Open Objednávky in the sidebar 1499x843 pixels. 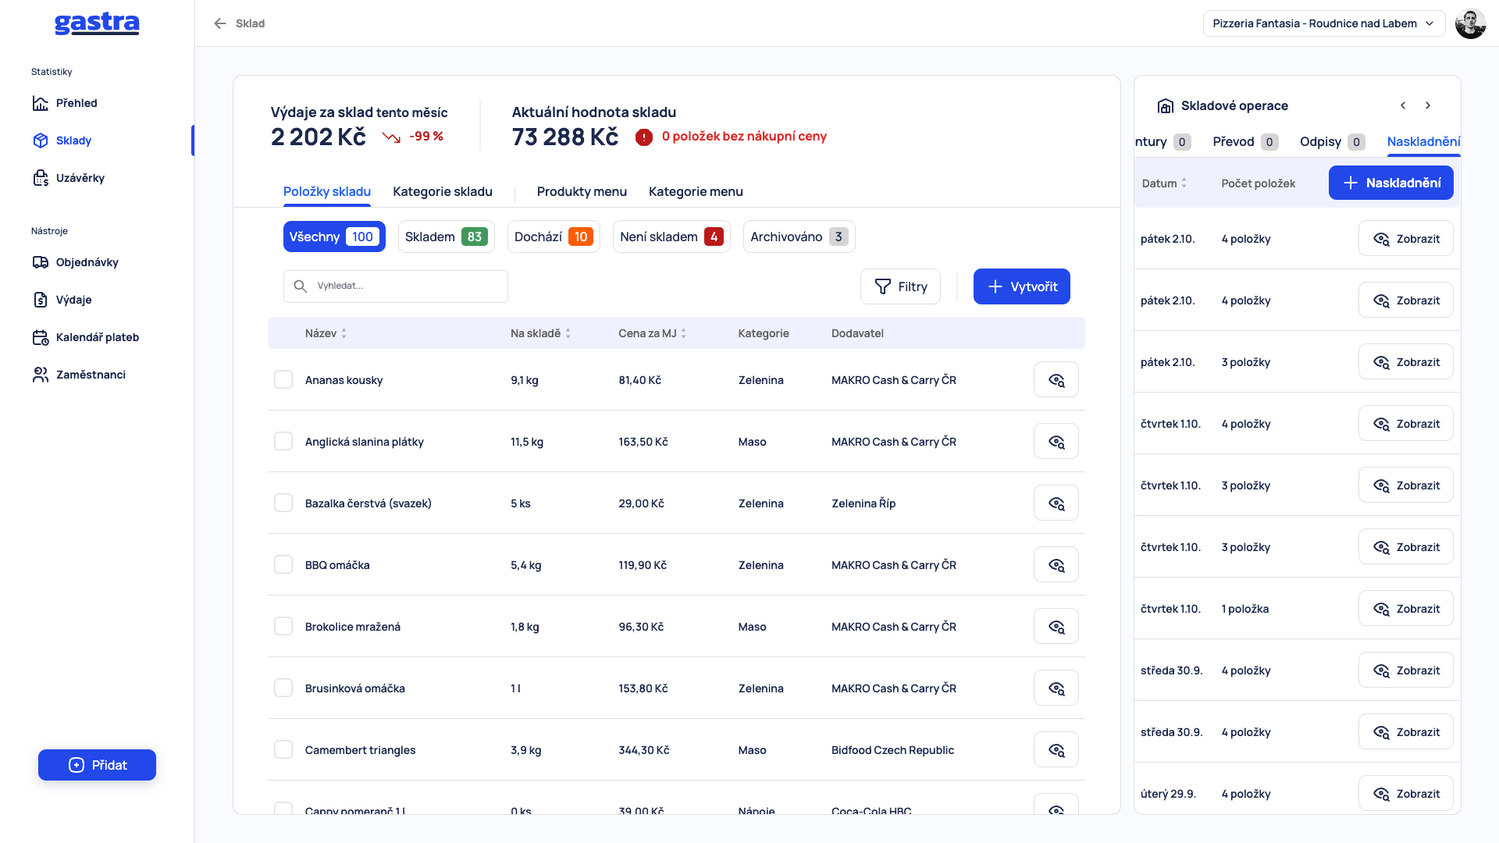pos(75,262)
